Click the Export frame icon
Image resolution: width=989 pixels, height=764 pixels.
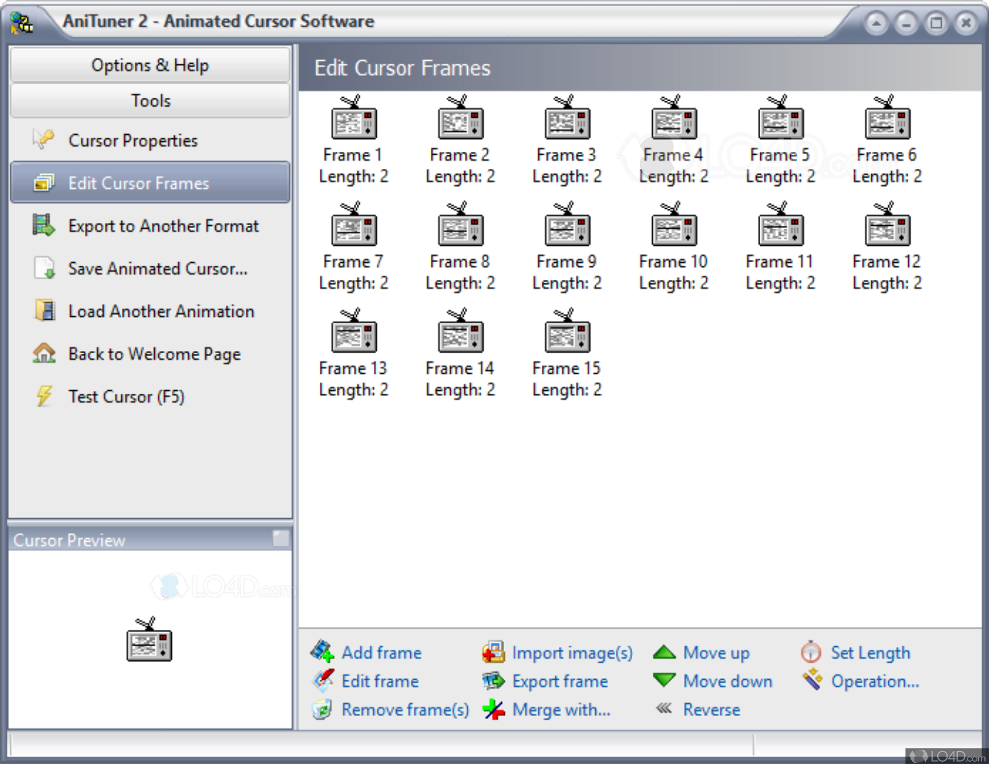pyautogui.click(x=493, y=680)
